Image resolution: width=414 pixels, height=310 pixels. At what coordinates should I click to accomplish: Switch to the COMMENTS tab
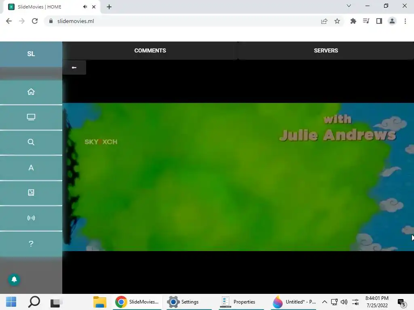150,50
